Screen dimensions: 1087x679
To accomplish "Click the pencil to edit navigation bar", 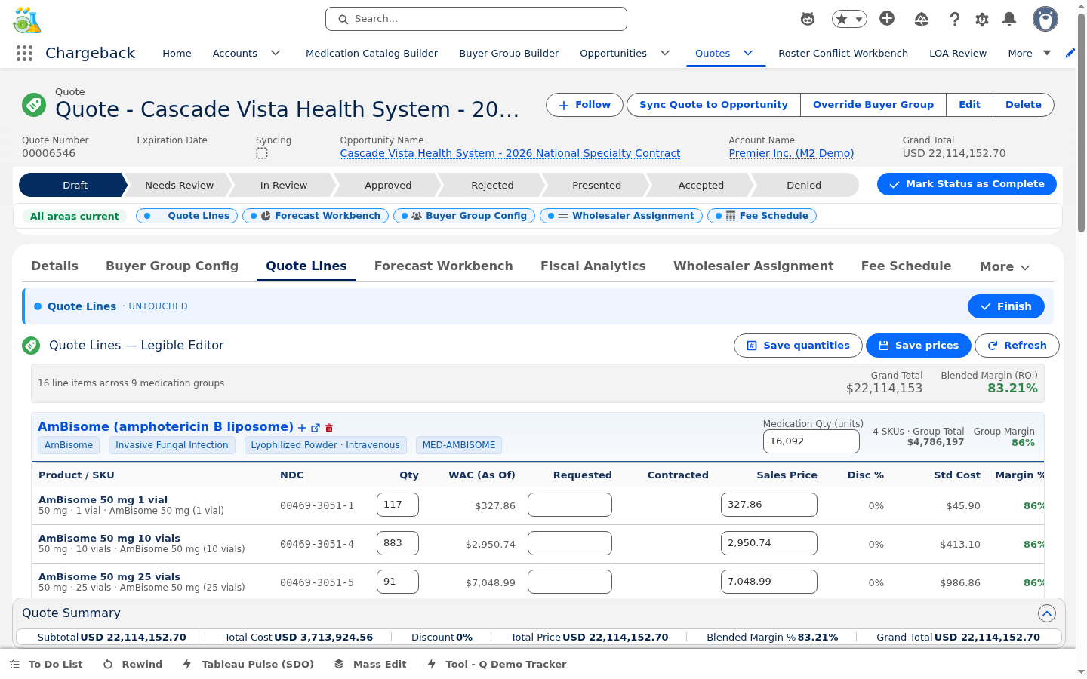I will (1070, 53).
